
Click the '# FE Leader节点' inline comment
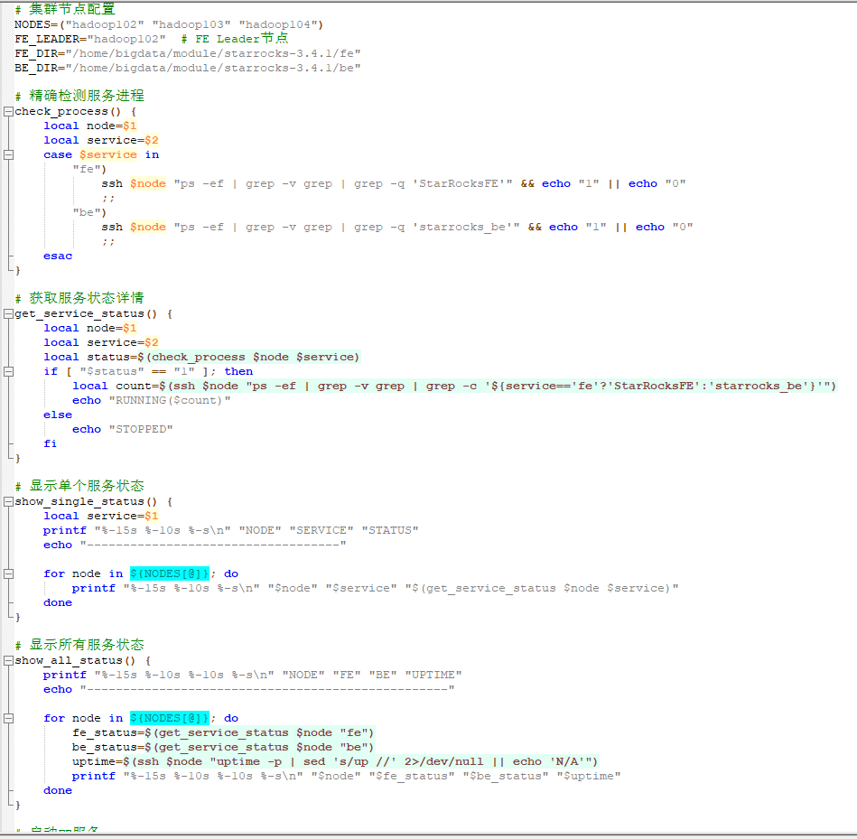[x=235, y=39]
